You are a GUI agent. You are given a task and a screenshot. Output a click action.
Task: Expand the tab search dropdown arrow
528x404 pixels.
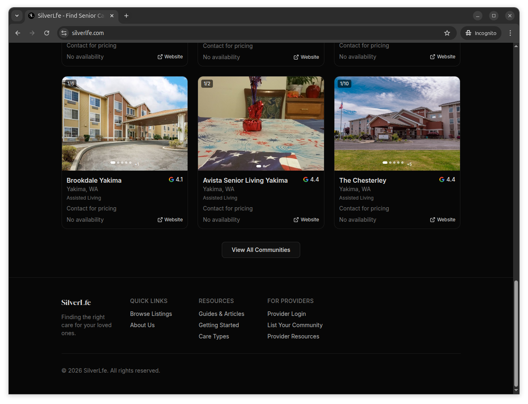click(x=17, y=16)
